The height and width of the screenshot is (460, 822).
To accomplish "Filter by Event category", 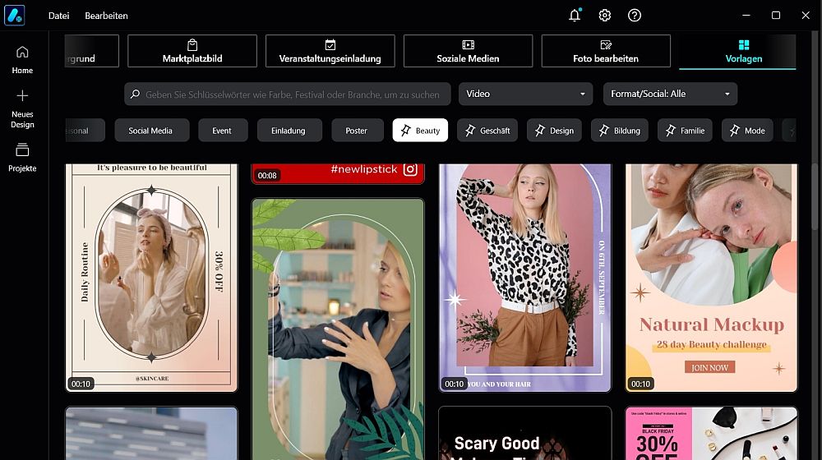I will pyautogui.click(x=223, y=131).
